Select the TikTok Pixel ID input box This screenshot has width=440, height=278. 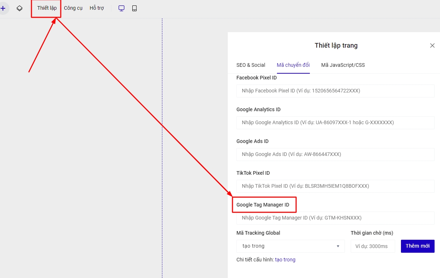coord(335,186)
